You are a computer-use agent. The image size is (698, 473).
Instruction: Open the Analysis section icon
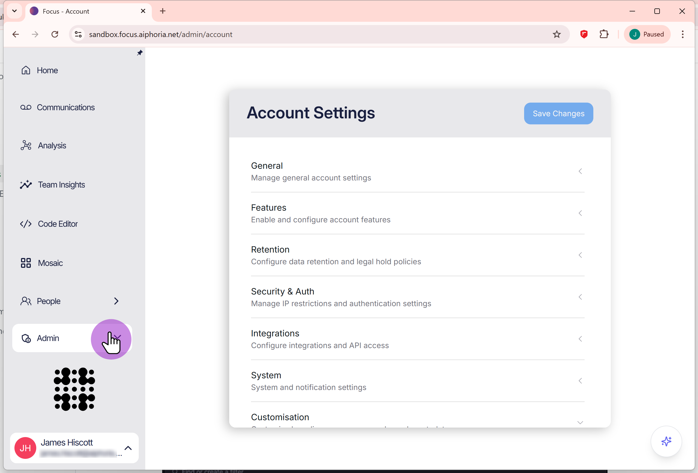coord(26,145)
